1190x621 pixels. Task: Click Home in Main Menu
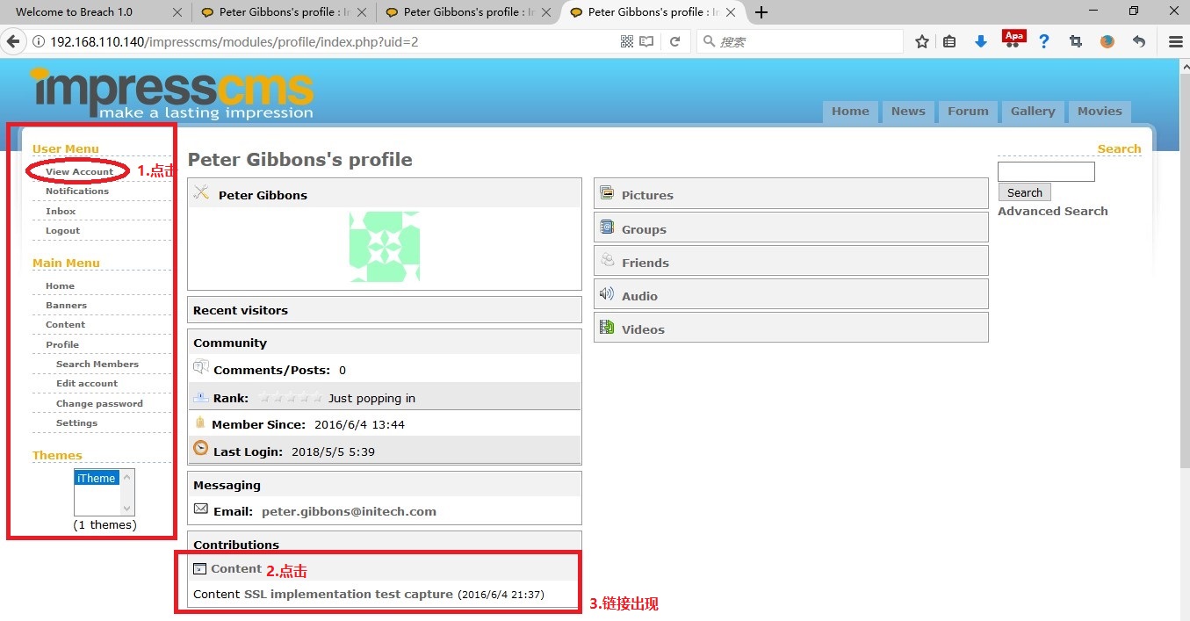pos(60,285)
